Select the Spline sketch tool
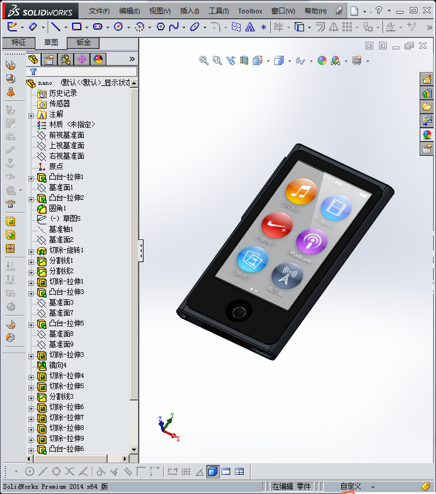Image resolution: width=436 pixels, height=494 pixels. point(174,27)
